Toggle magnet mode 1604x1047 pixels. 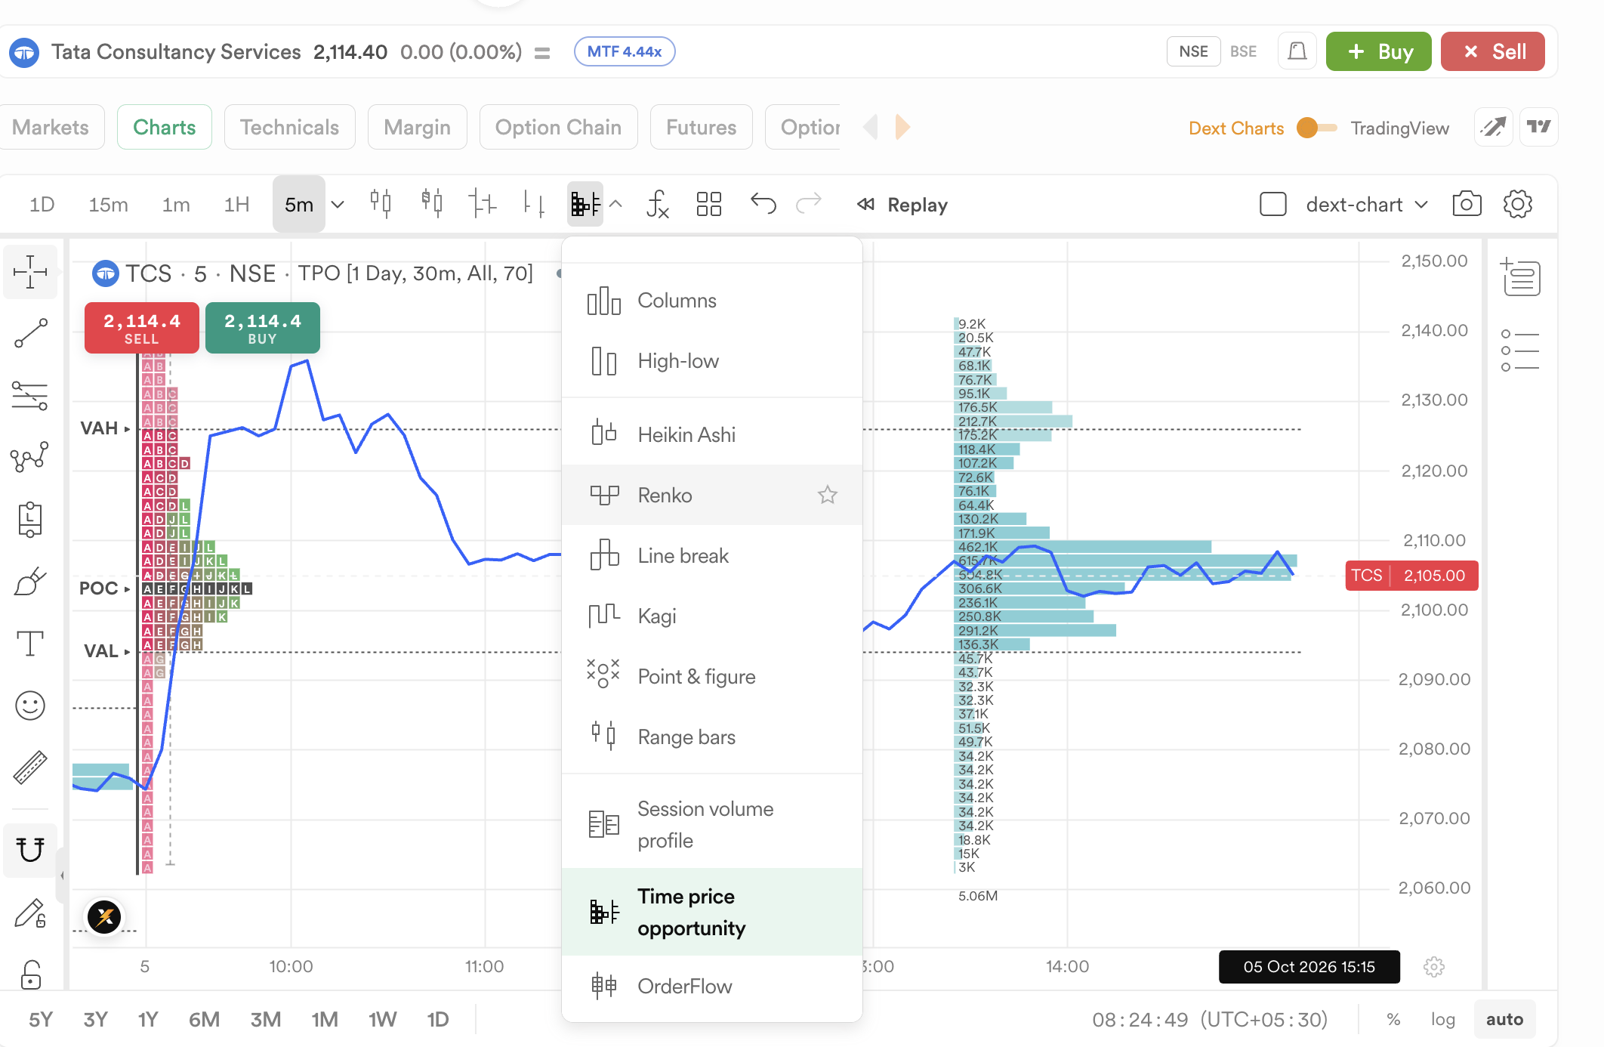[x=30, y=850]
